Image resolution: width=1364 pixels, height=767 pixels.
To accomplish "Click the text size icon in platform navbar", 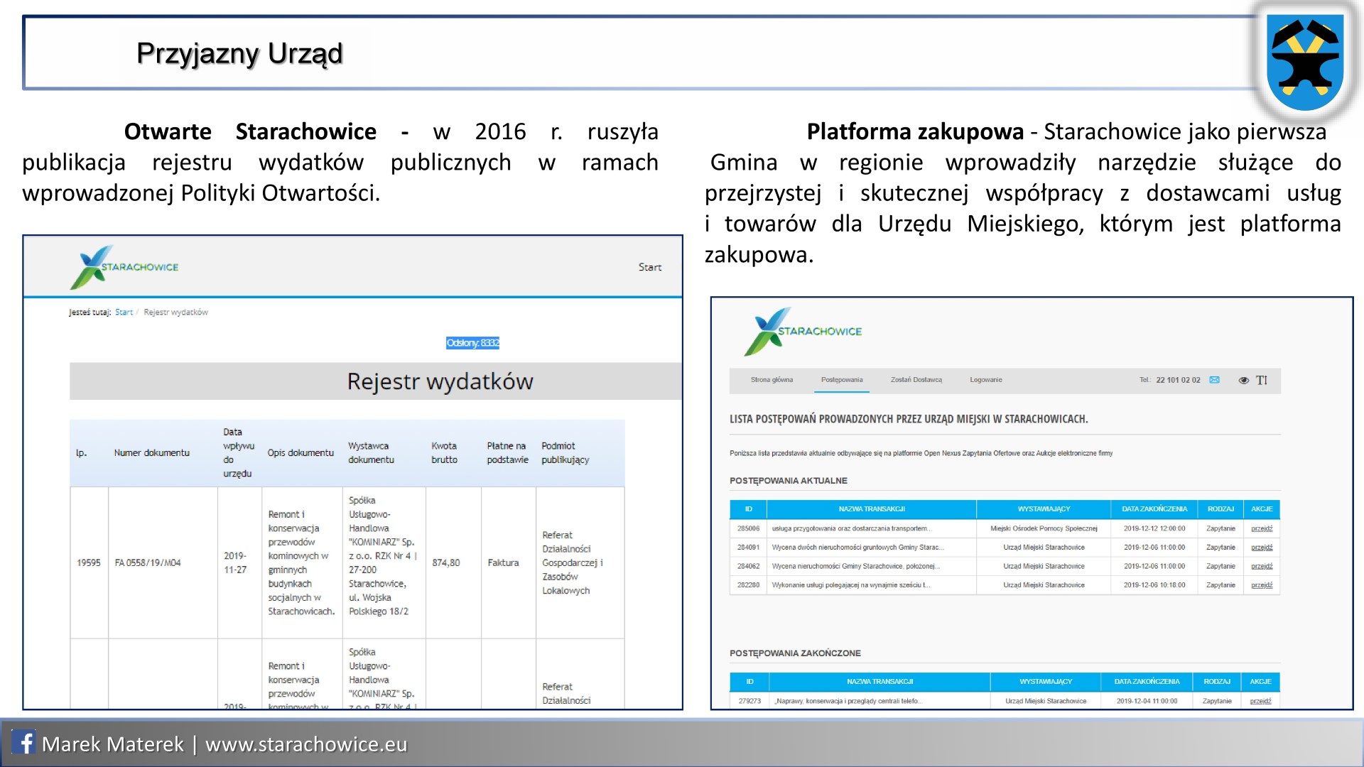I will pyautogui.click(x=1262, y=380).
